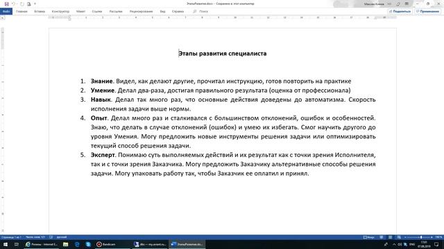Switch to the Internet Explorer taskbar window
Screen dimensions: 444x249
click(42, 244)
